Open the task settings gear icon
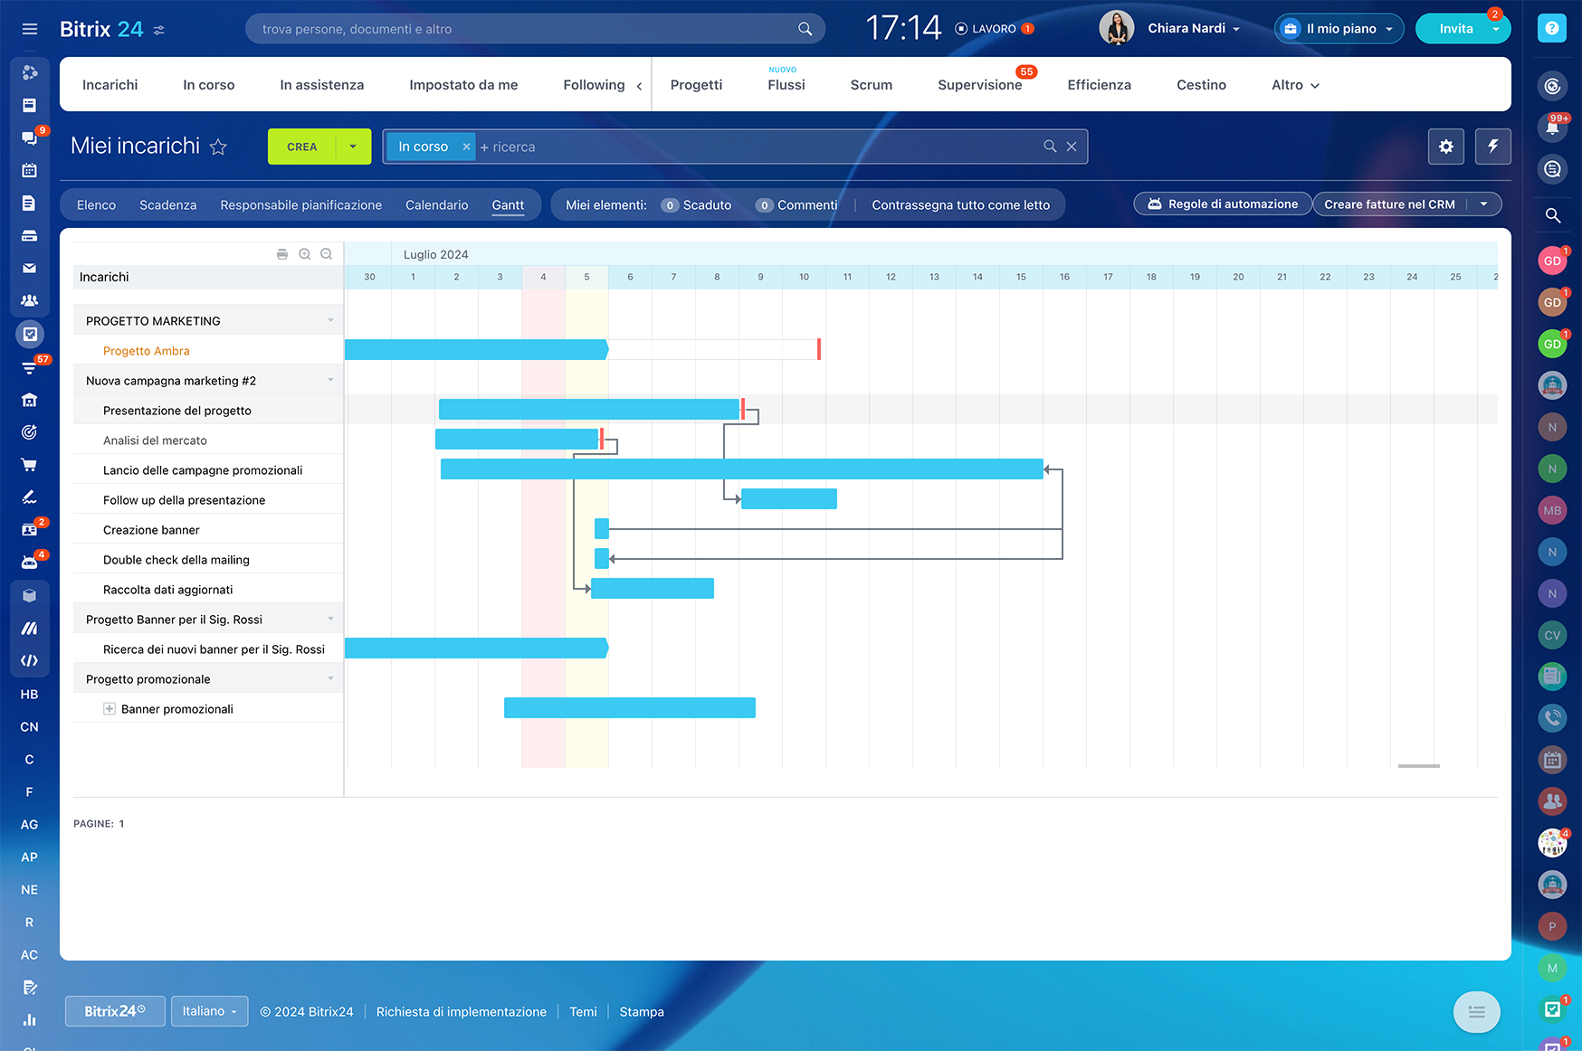Image resolution: width=1582 pixels, height=1051 pixels. pyautogui.click(x=1445, y=147)
